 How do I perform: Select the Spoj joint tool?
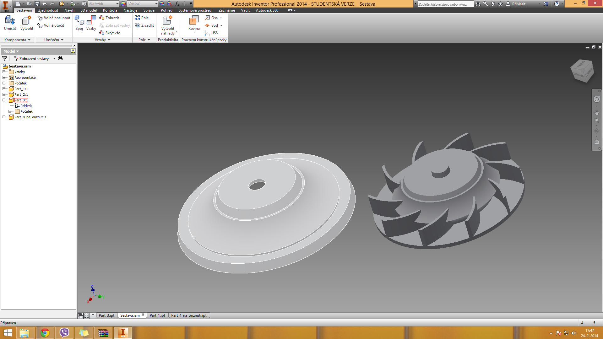(x=79, y=21)
